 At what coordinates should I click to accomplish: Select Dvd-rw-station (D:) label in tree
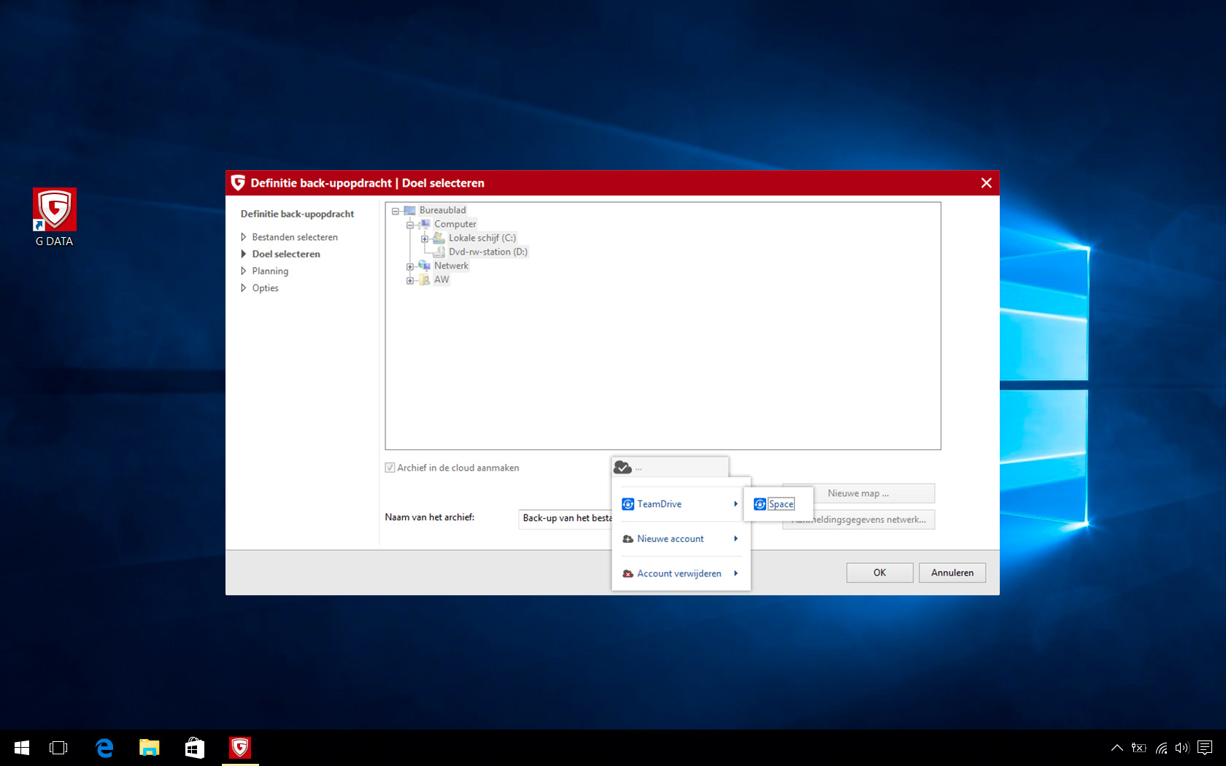487,252
